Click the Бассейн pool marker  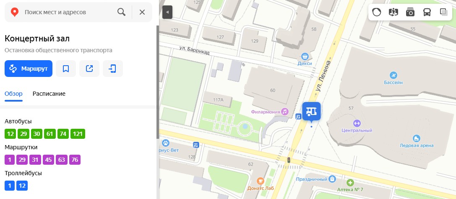[x=393, y=75]
